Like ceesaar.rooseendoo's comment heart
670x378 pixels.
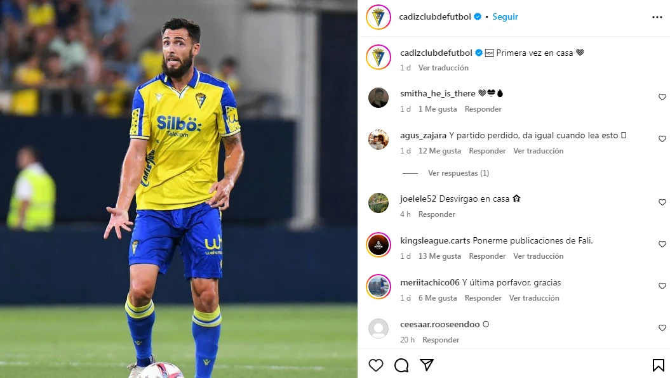pyautogui.click(x=662, y=328)
